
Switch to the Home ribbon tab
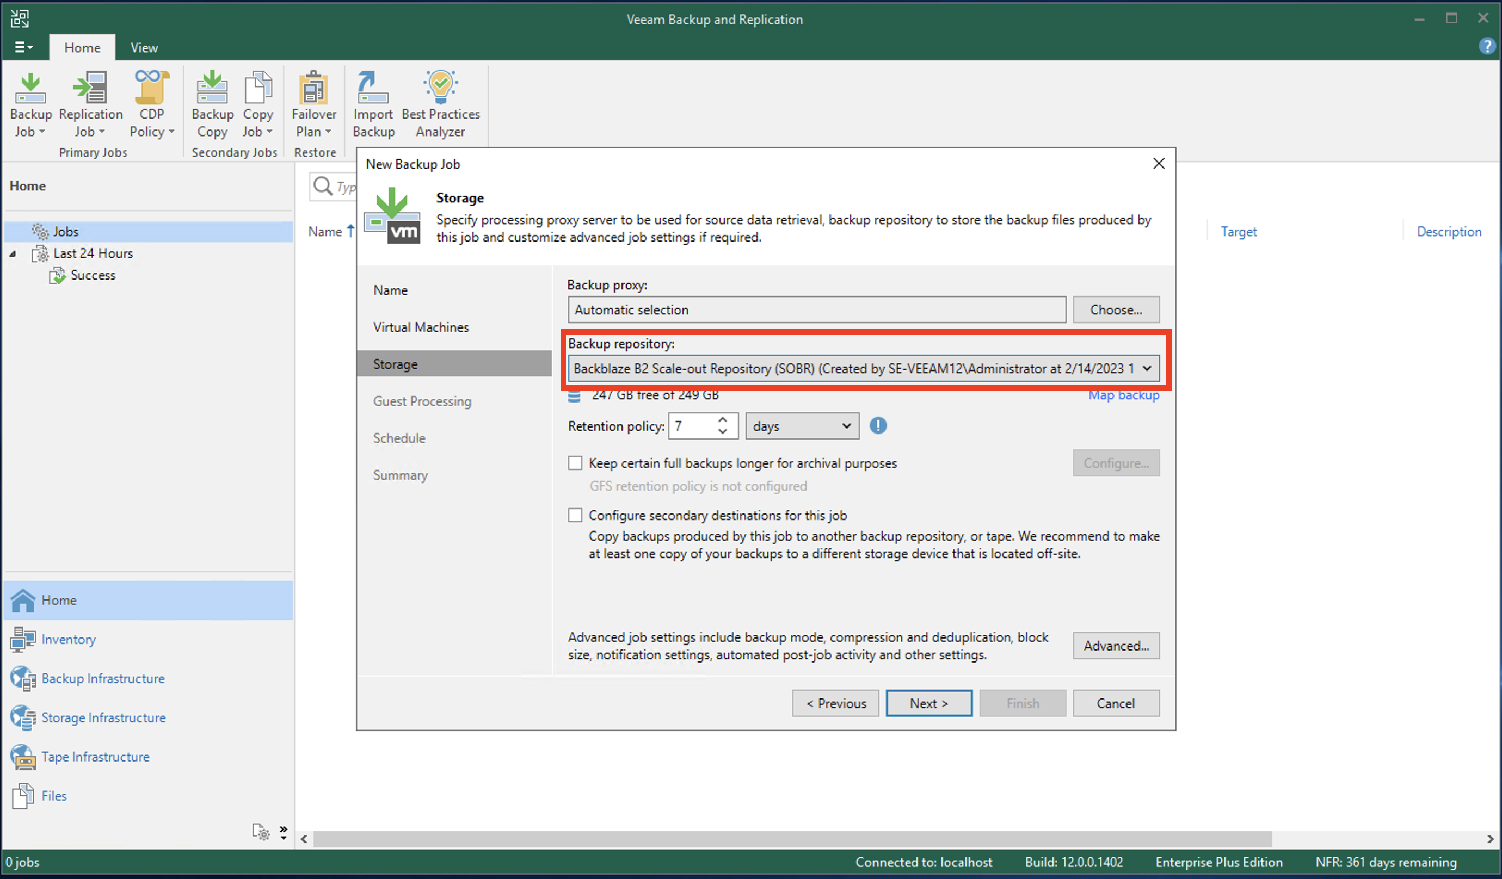(x=82, y=47)
